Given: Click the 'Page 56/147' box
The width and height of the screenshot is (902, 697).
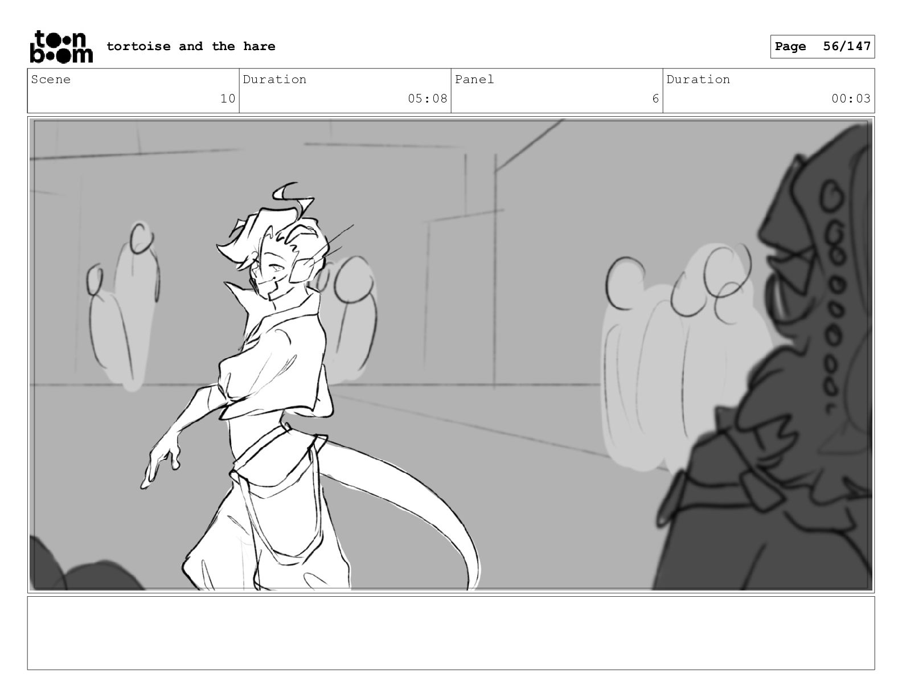Looking at the screenshot, I should coord(822,46).
